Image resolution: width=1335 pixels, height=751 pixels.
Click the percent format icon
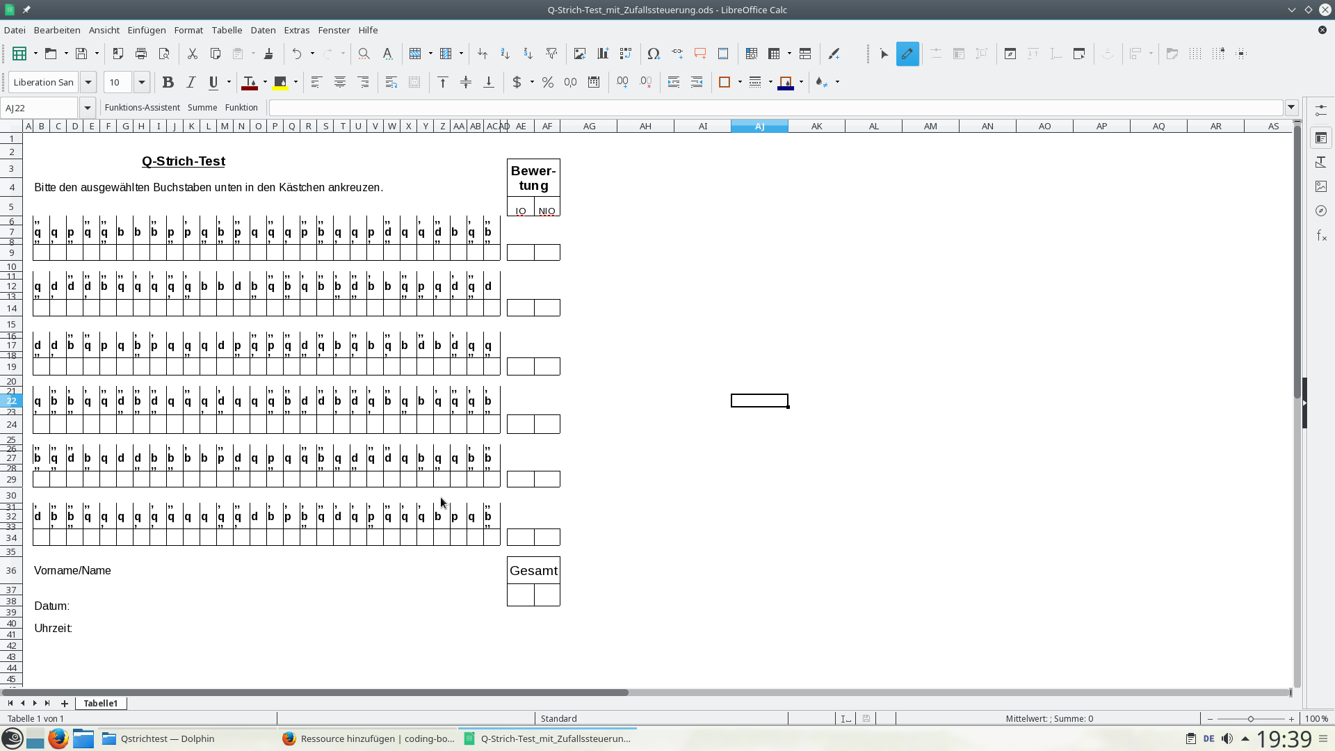548,82
